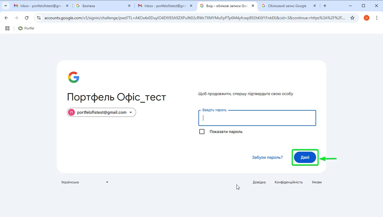Open a new browser tab

(x=325, y=6)
